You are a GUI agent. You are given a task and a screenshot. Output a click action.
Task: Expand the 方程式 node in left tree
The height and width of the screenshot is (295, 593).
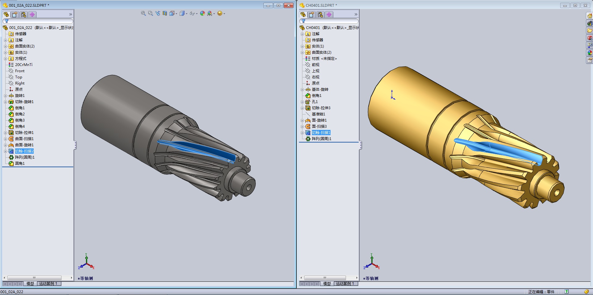[5, 59]
